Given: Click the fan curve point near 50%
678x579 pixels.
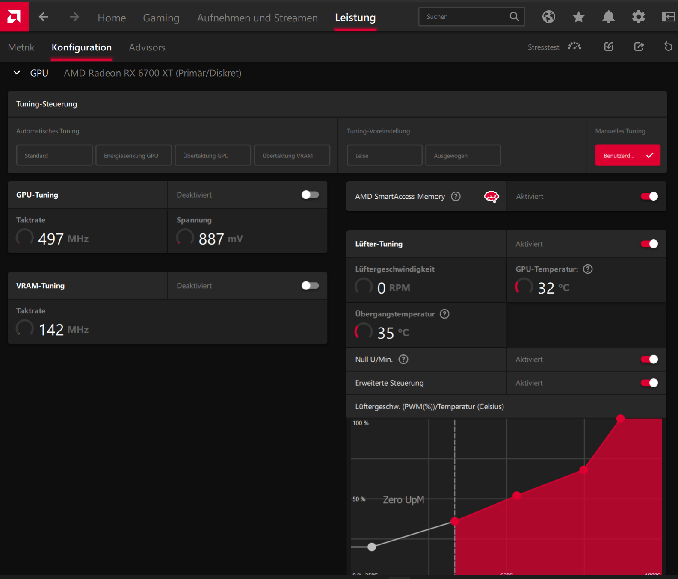Looking at the screenshot, I should tap(517, 496).
